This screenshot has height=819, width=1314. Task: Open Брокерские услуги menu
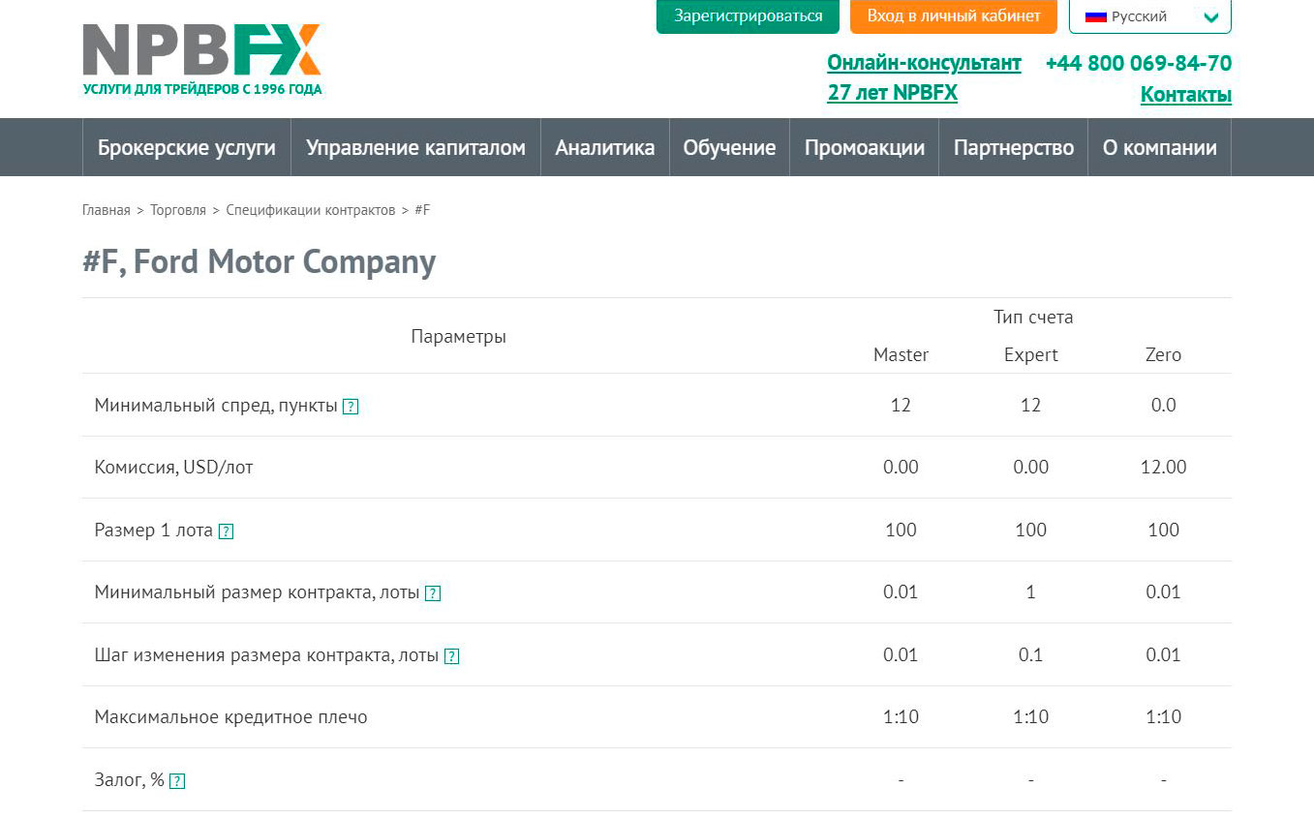coord(187,147)
